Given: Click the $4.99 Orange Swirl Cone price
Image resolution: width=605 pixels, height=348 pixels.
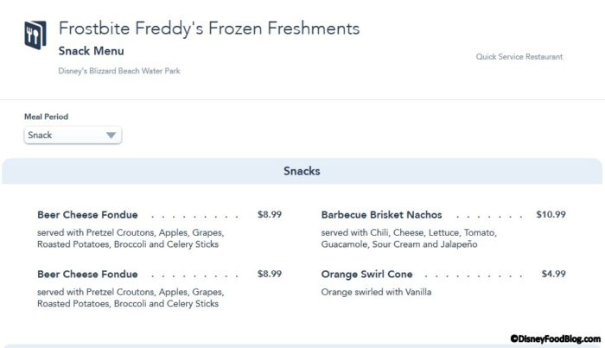Looking at the screenshot, I should coord(553,274).
